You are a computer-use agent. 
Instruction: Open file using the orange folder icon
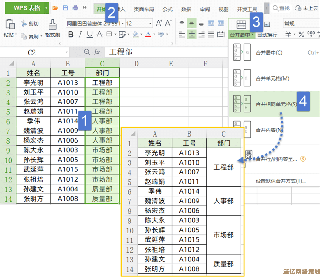pos(55,8)
